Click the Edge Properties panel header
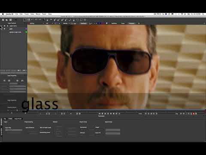206x155 pixels. point(12,100)
